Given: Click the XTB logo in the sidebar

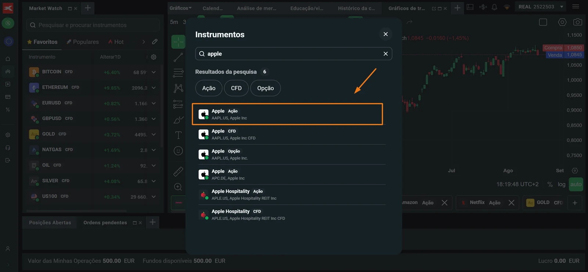Looking at the screenshot, I should point(8,8).
